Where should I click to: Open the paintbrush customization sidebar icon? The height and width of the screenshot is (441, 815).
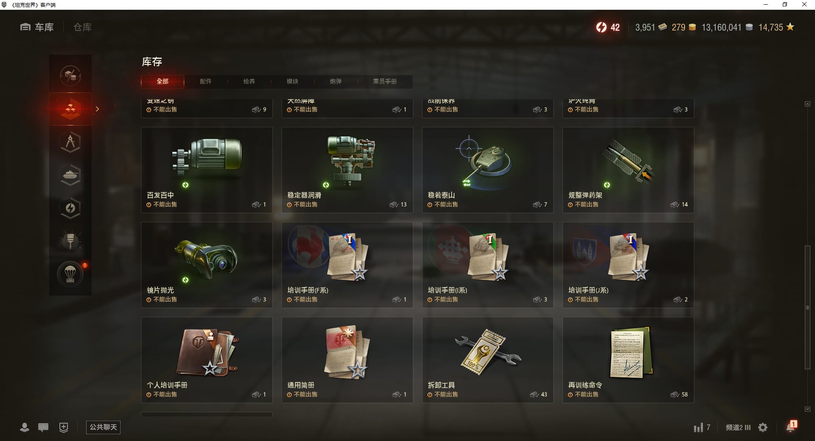click(x=70, y=241)
